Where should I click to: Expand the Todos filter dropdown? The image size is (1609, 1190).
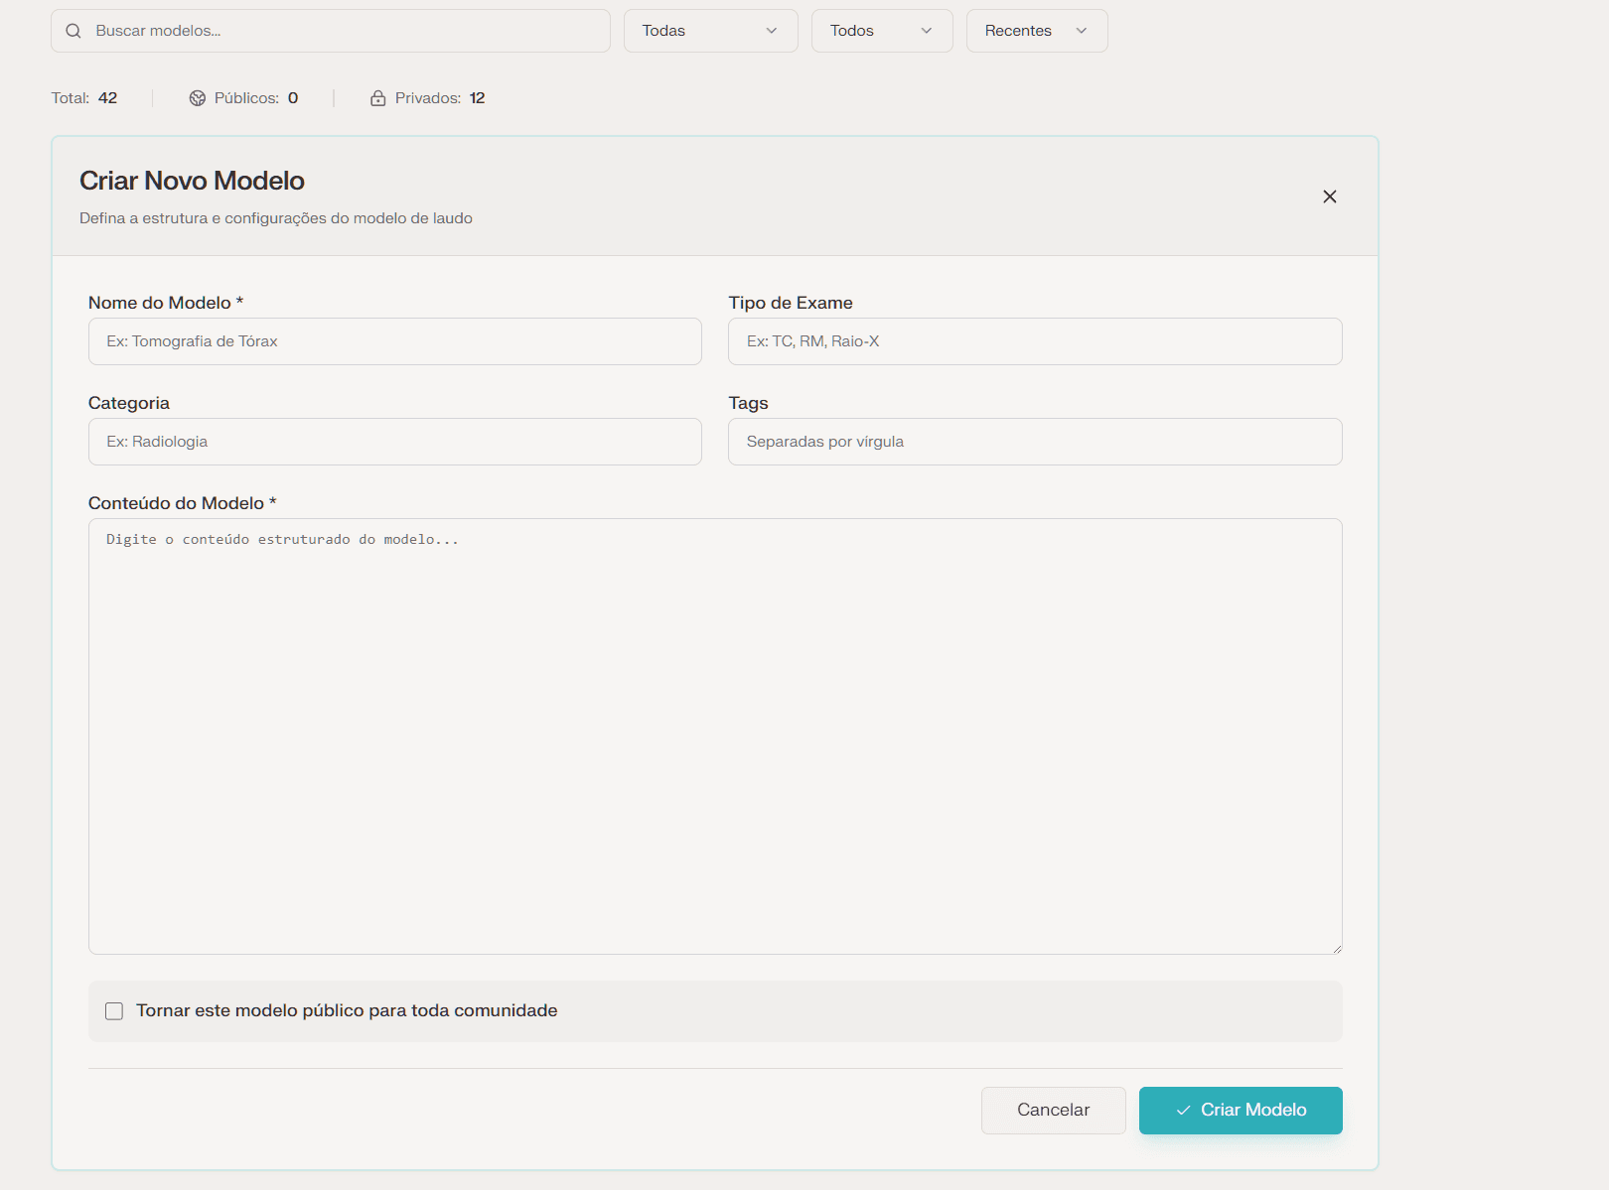(x=881, y=31)
